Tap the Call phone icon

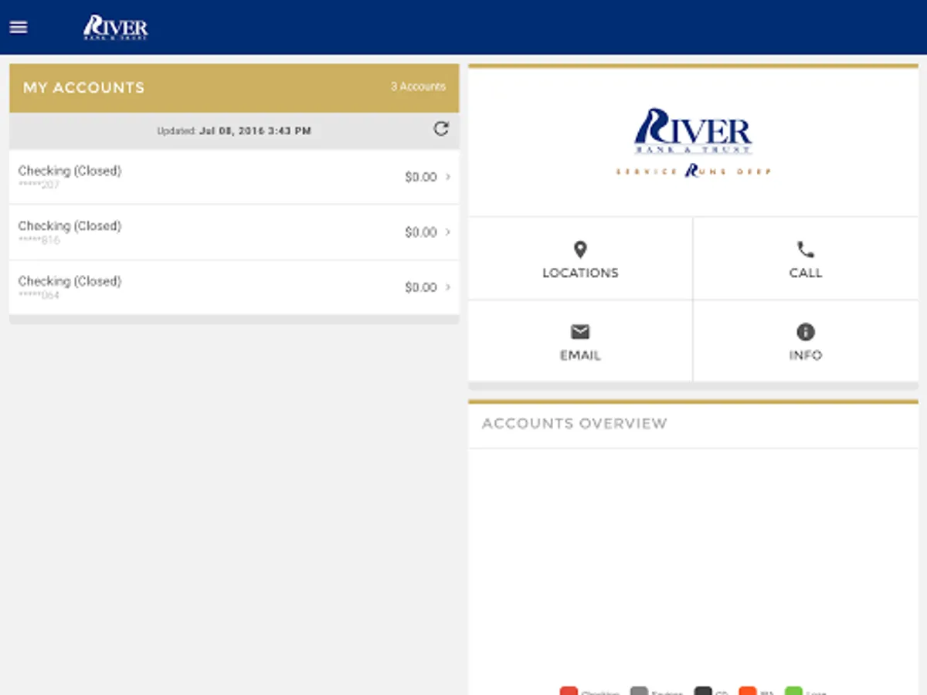point(806,249)
